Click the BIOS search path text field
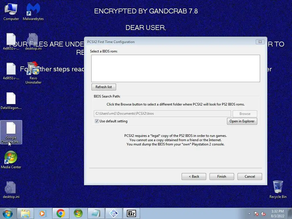292x219 pixels. coord(162,113)
